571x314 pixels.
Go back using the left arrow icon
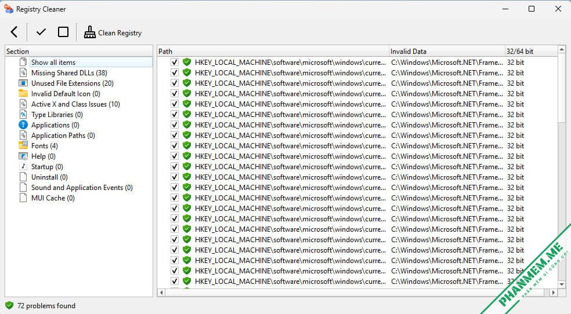coord(14,32)
